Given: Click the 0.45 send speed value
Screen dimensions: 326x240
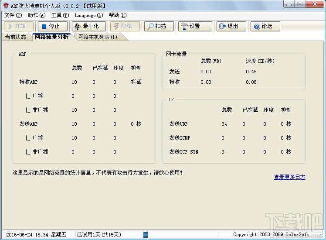Looking at the screenshot, I should [251, 72].
